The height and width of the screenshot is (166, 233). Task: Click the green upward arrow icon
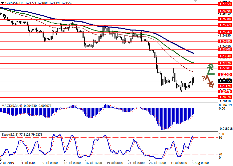click(x=210, y=69)
